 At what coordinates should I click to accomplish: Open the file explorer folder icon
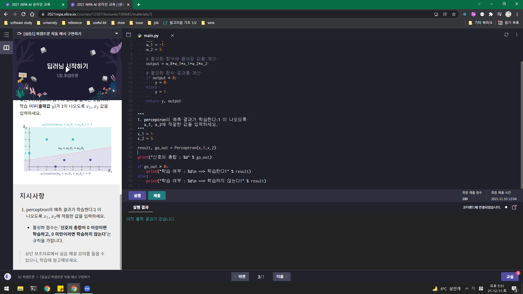(129, 35)
